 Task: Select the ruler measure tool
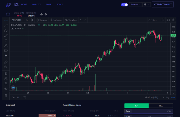click(x=6, y=62)
